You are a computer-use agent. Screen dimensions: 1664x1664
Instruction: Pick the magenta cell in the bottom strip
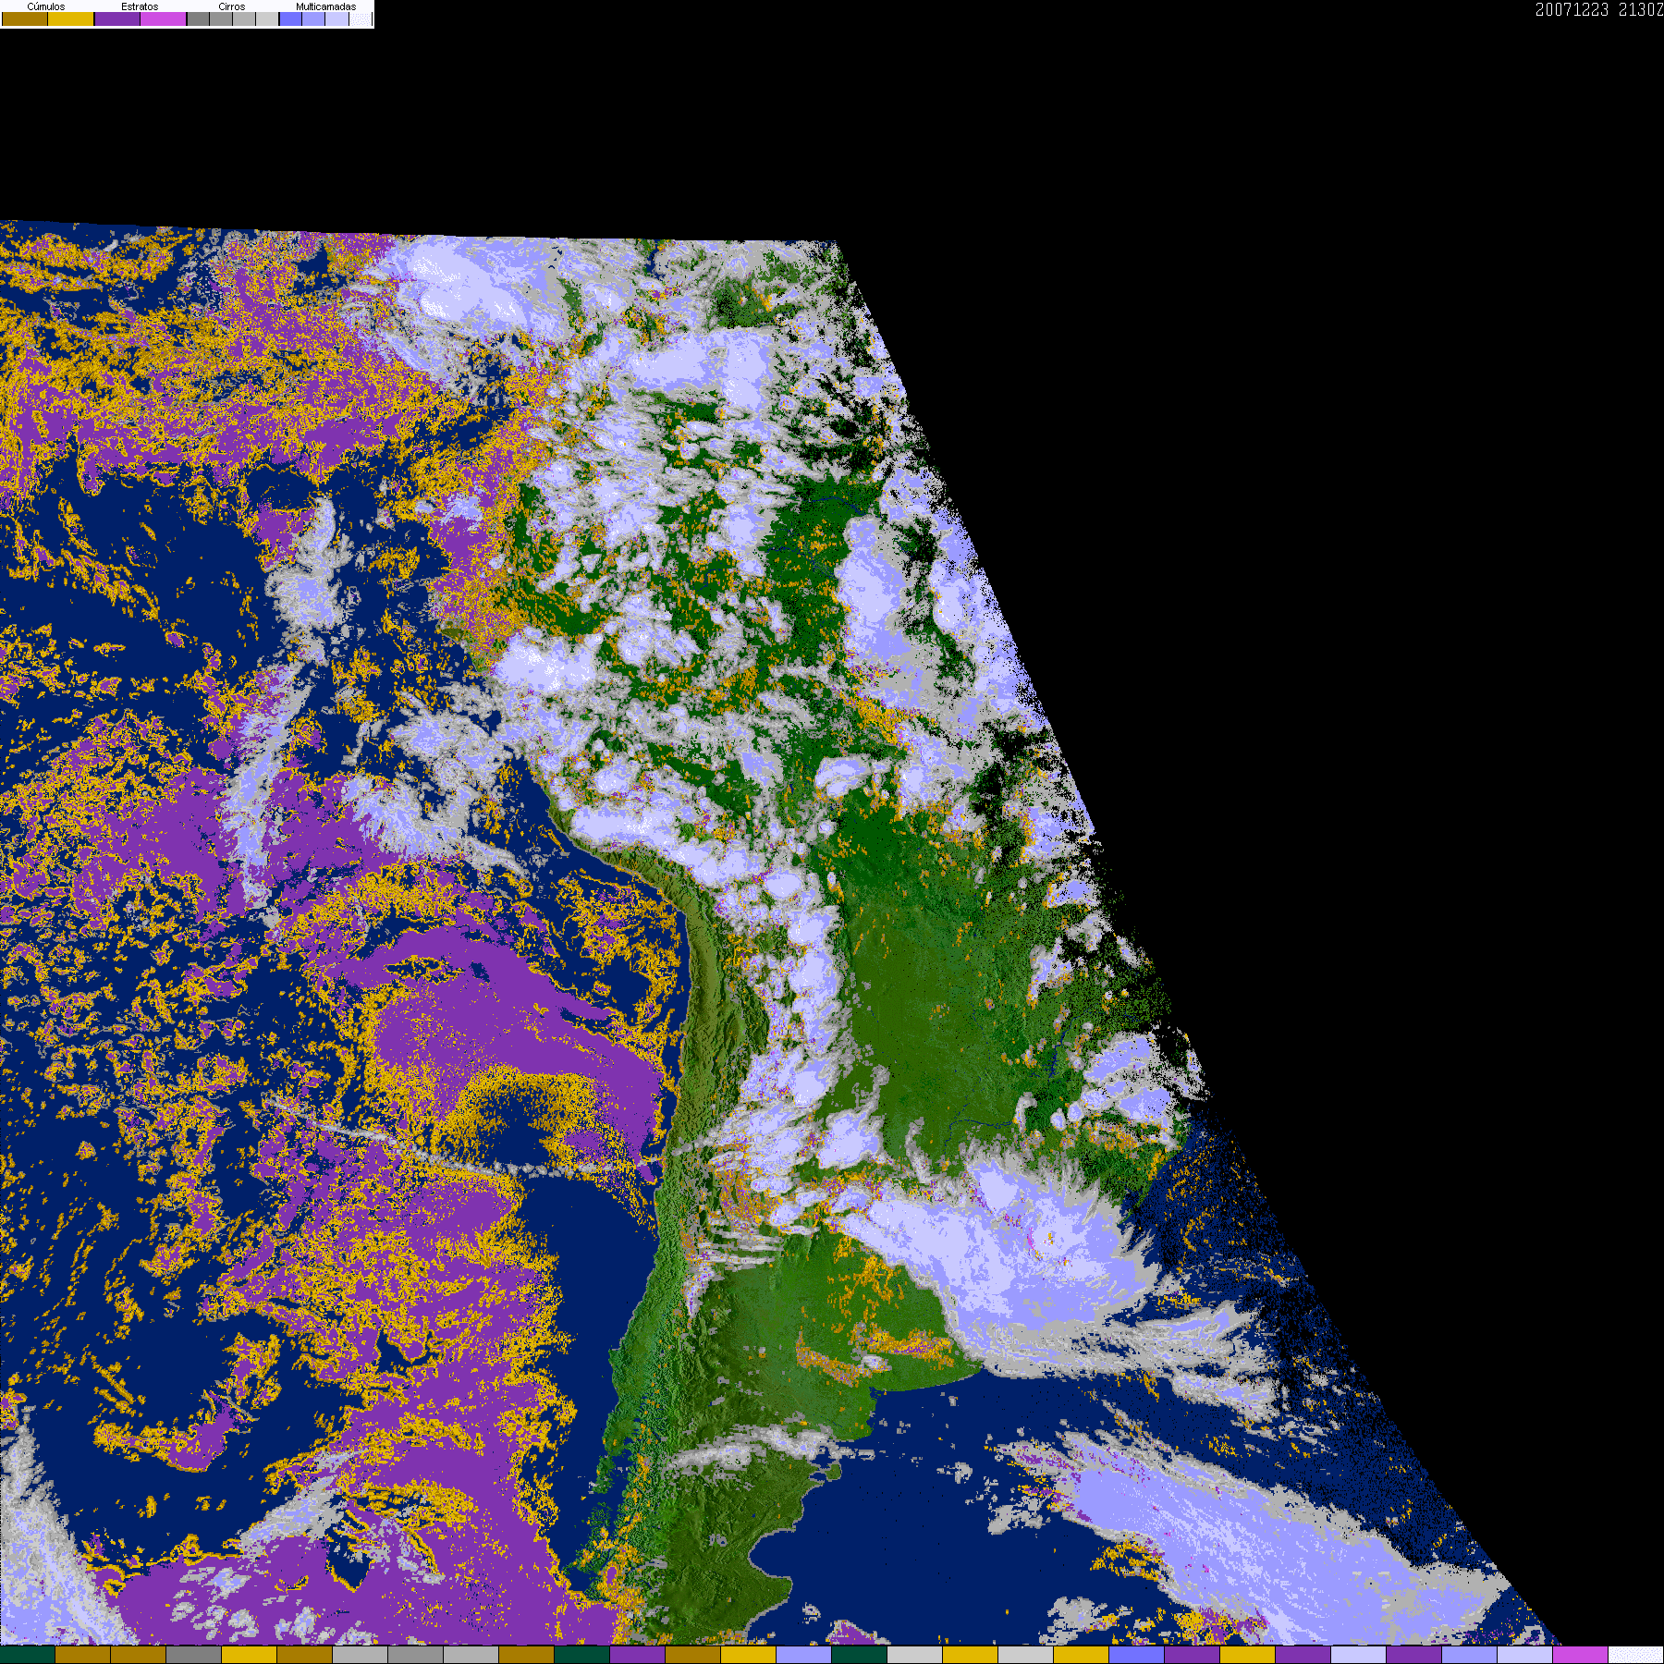pos(1580,1655)
